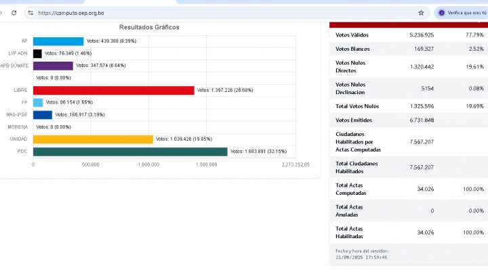Click the 'Total Votos Nulos' row label
The height and width of the screenshot is (270, 488).
pos(357,106)
